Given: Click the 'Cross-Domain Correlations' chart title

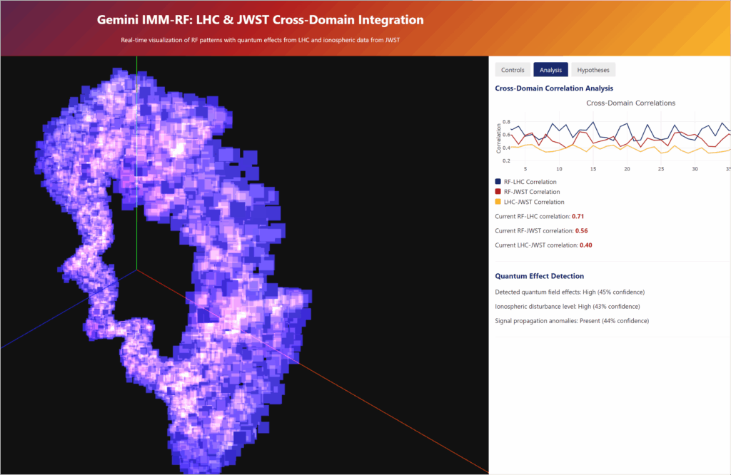Looking at the screenshot, I should [x=630, y=103].
